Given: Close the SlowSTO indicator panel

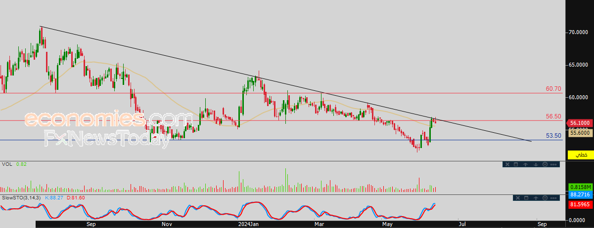Looking at the screenshot, I should click(x=518, y=198).
